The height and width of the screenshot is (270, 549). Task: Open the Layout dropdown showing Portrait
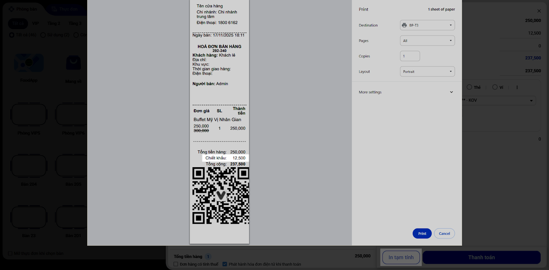tap(427, 71)
